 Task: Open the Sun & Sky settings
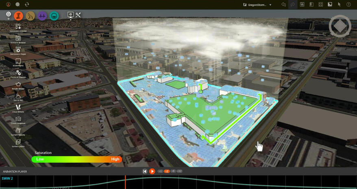[x=18, y=96]
